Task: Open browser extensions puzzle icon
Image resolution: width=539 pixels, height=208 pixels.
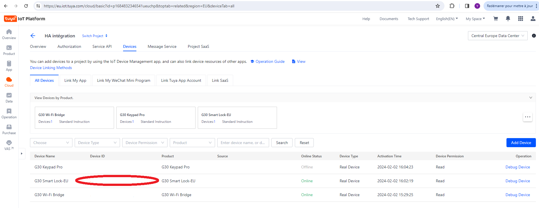Action: pos(452,6)
